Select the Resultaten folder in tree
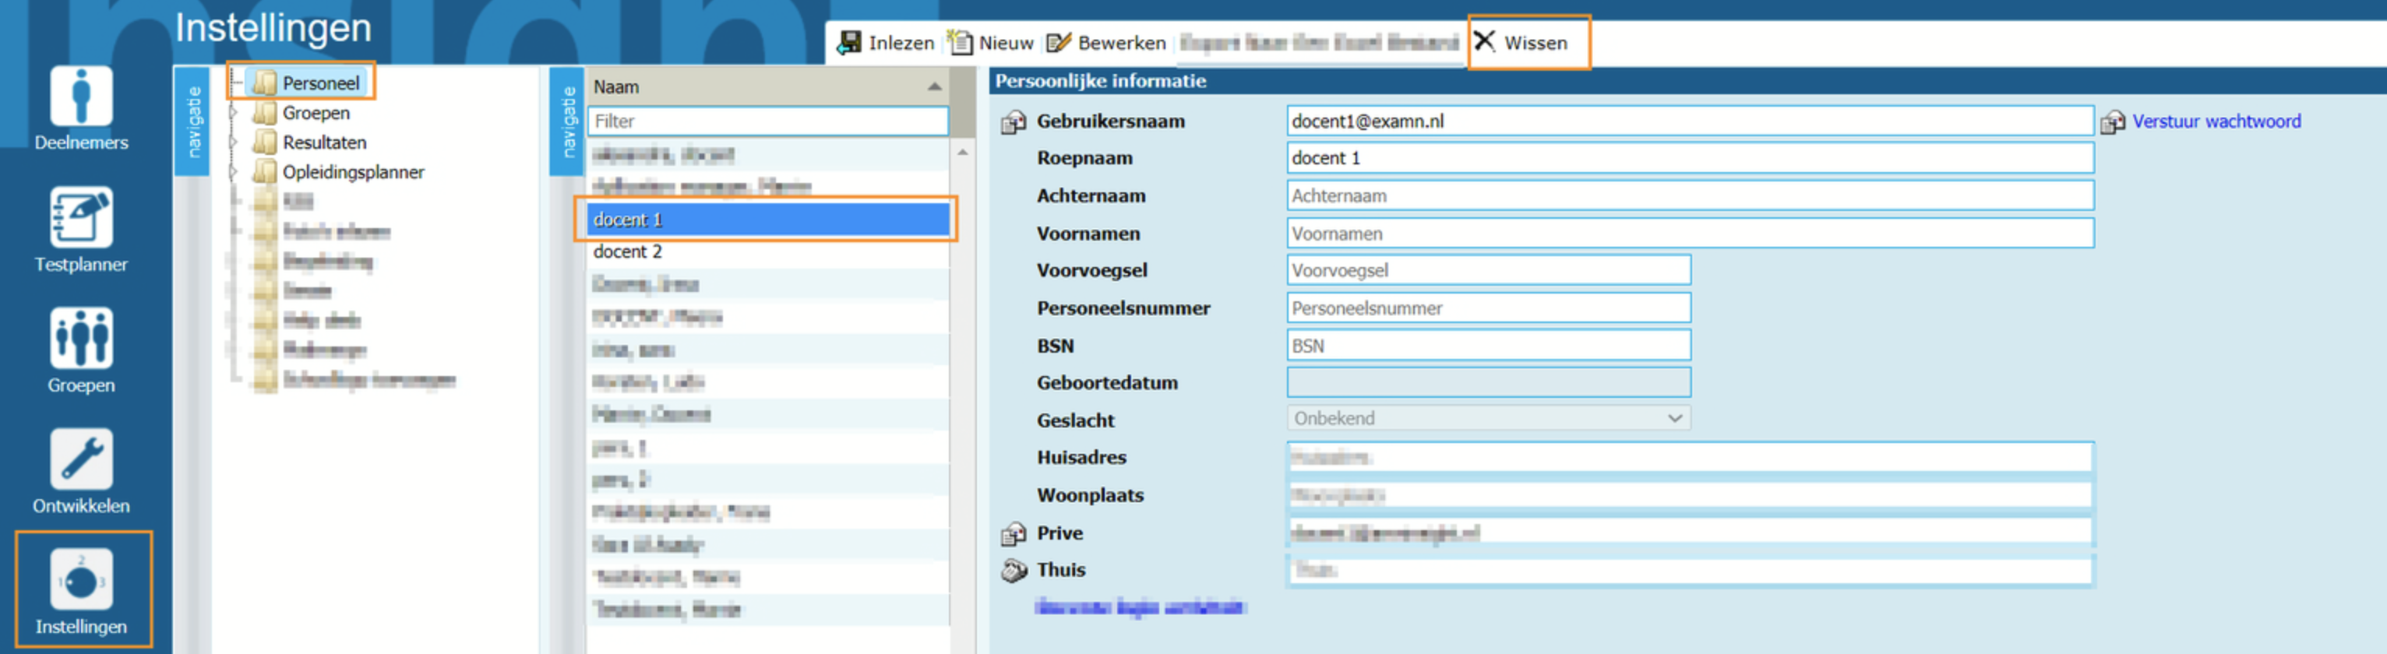The height and width of the screenshot is (654, 2387). [x=323, y=142]
